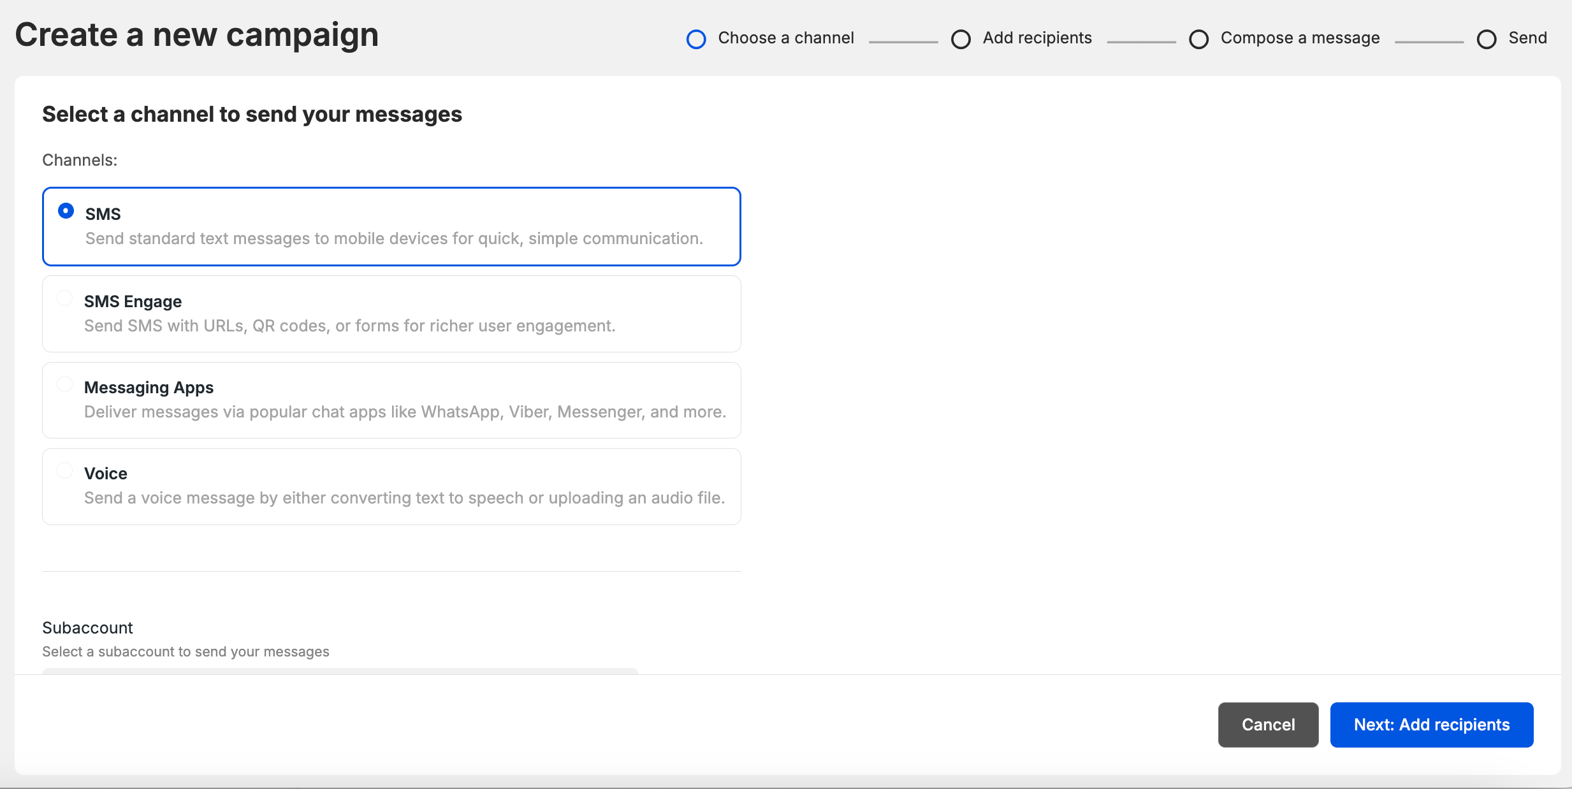1572x789 pixels.
Task: Click the SMS channel description text
Action: click(x=394, y=238)
